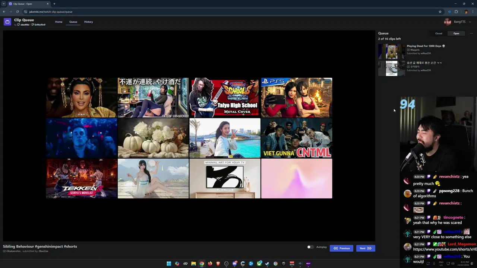Open browser extensions puzzle icon

(x=456, y=12)
